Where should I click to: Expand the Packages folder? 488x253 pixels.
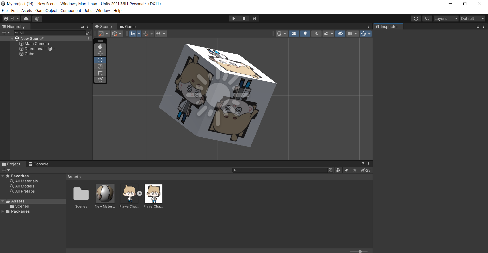[3, 211]
